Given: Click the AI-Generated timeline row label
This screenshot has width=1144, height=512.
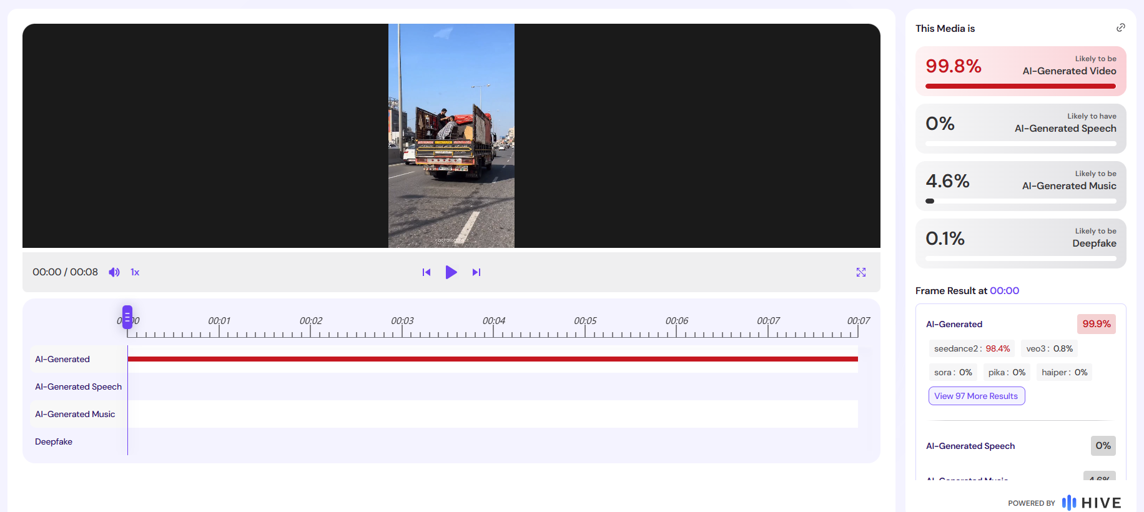Looking at the screenshot, I should 62,359.
